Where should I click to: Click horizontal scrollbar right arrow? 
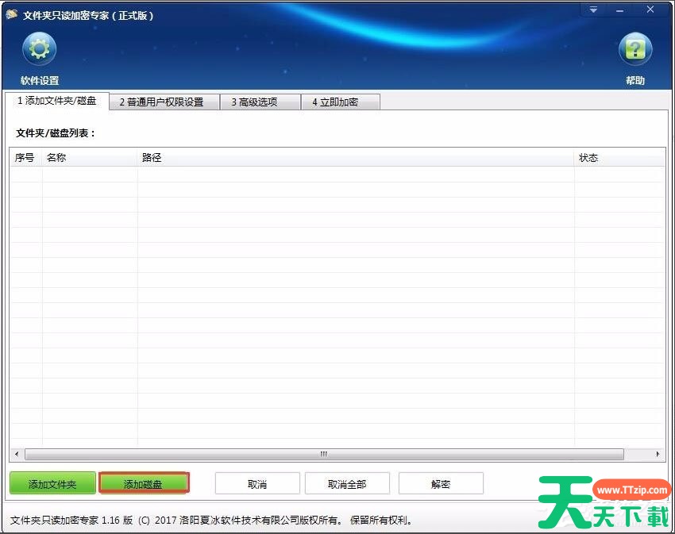pyautogui.click(x=658, y=454)
